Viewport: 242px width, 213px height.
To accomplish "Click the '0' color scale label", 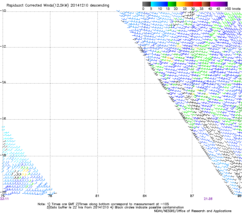I will 143,9.
